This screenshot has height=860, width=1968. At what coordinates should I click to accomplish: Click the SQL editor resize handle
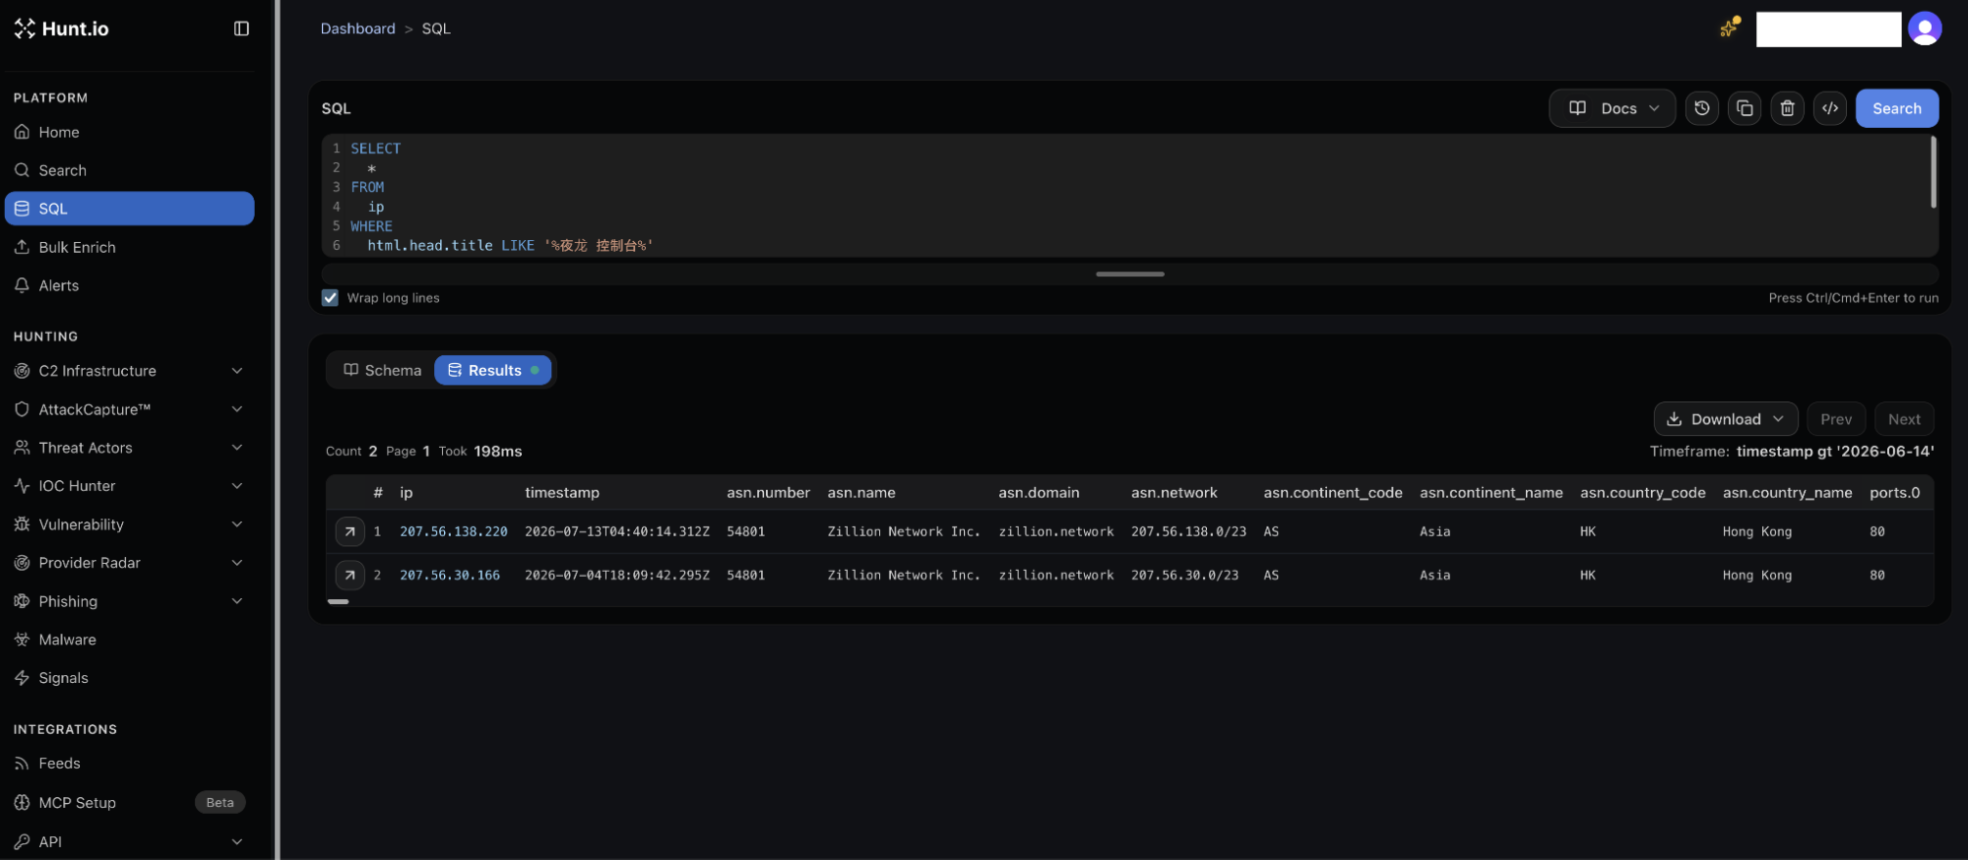pos(1129,275)
